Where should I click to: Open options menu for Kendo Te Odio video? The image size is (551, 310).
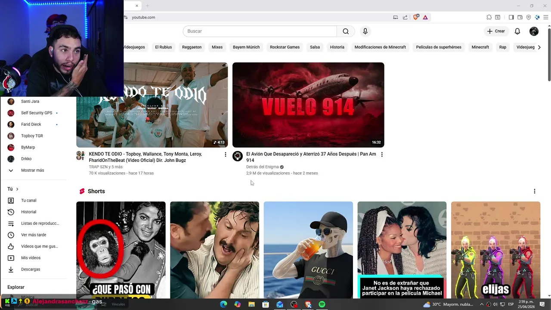pos(225,155)
